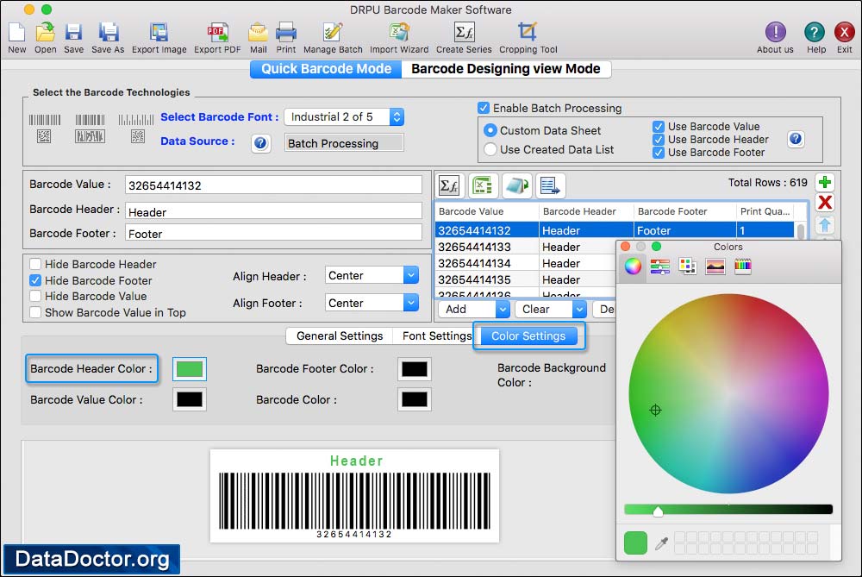
Task: Uncheck Hide Barcode Footer
Action: [x=35, y=280]
